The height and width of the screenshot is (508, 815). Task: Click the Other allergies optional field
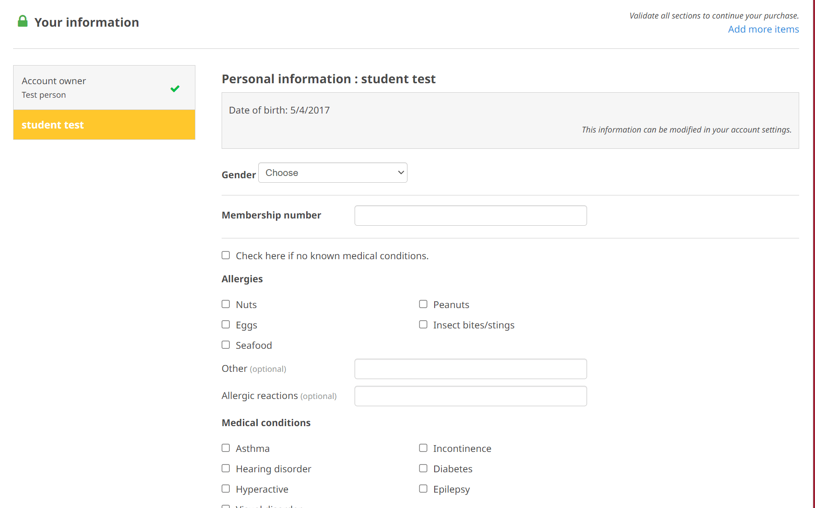pyautogui.click(x=470, y=369)
